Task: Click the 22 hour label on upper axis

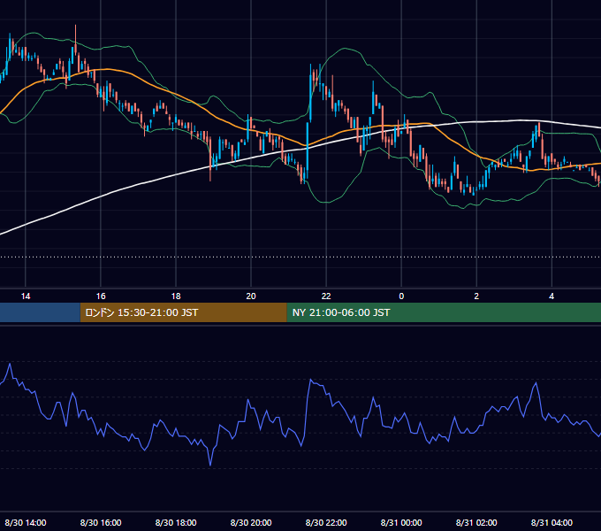Action: point(326,296)
